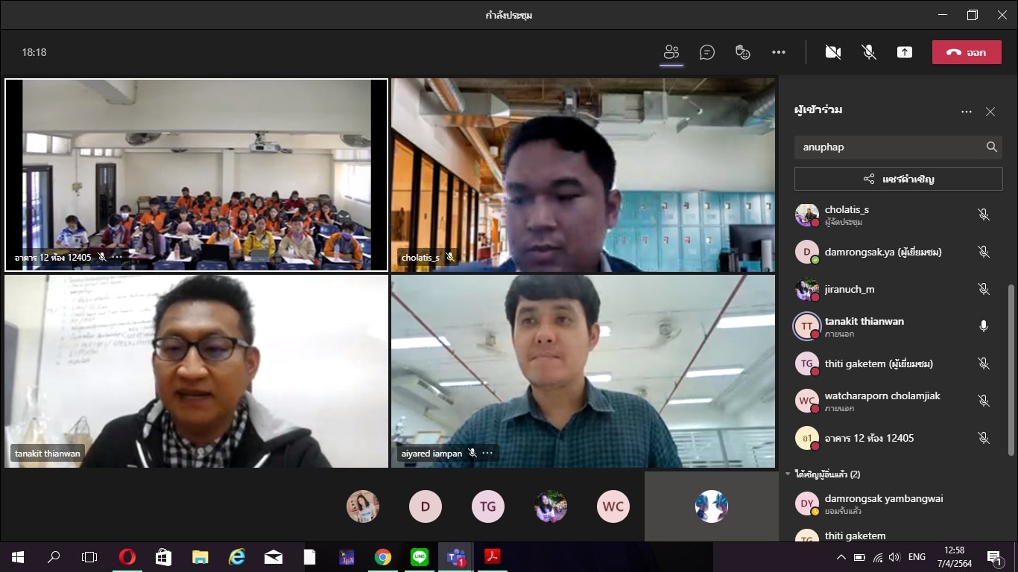Open the meeting chat icon
The image size is (1018, 572).
pyautogui.click(x=707, y=52)
